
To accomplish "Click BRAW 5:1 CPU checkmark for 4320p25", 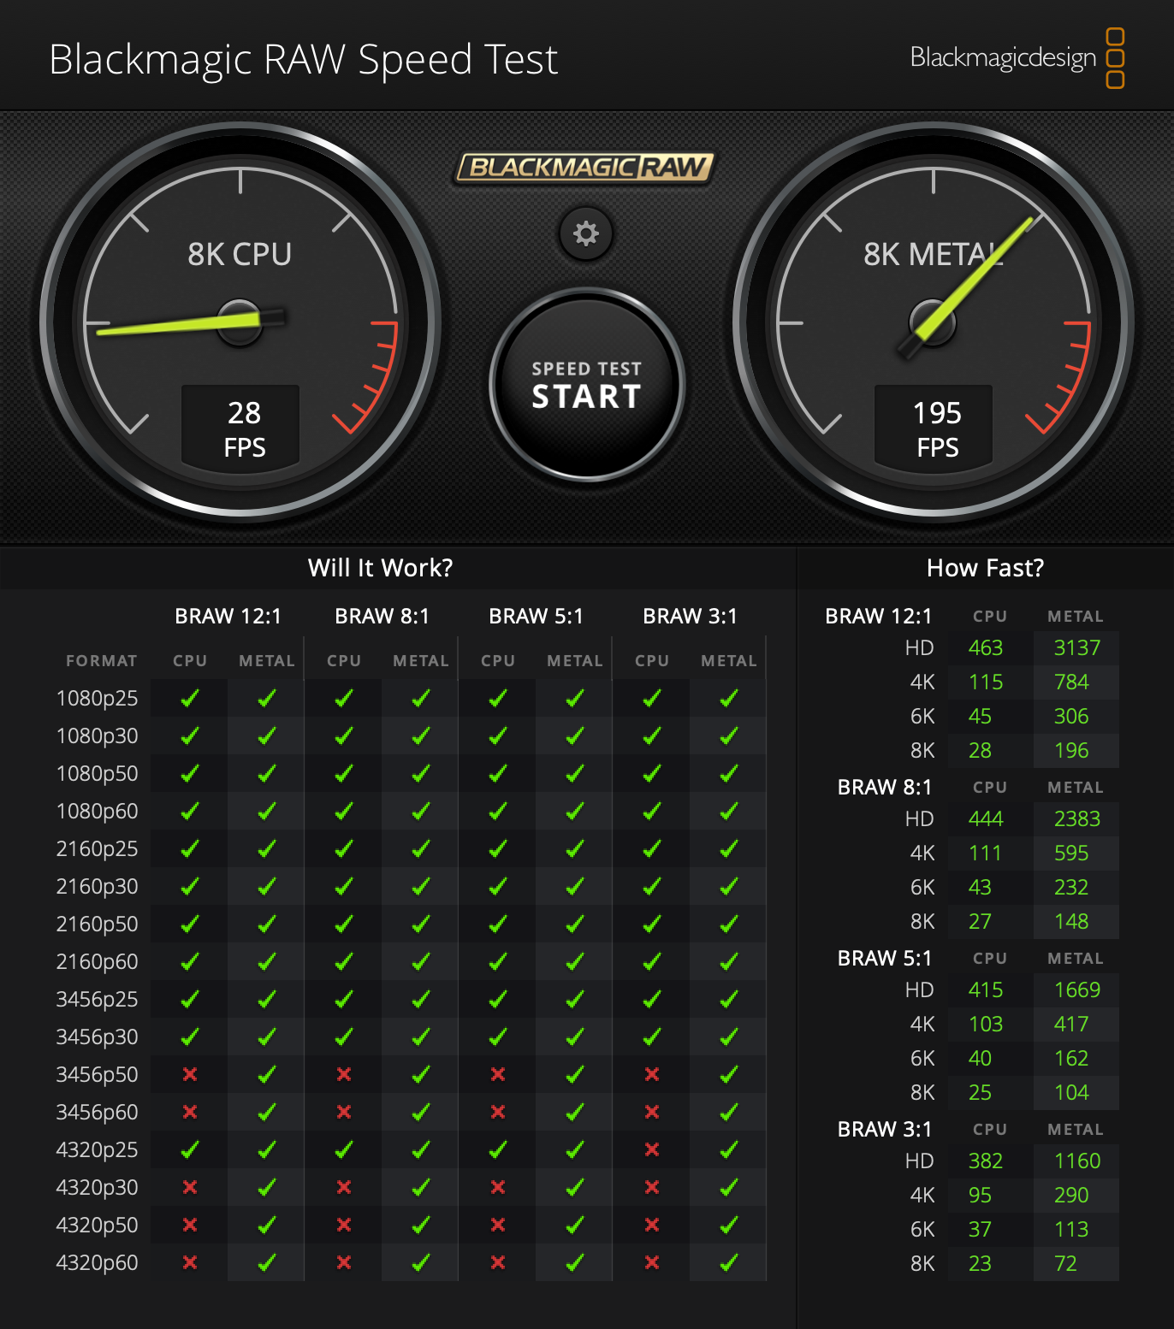I will coord(498,1149).
